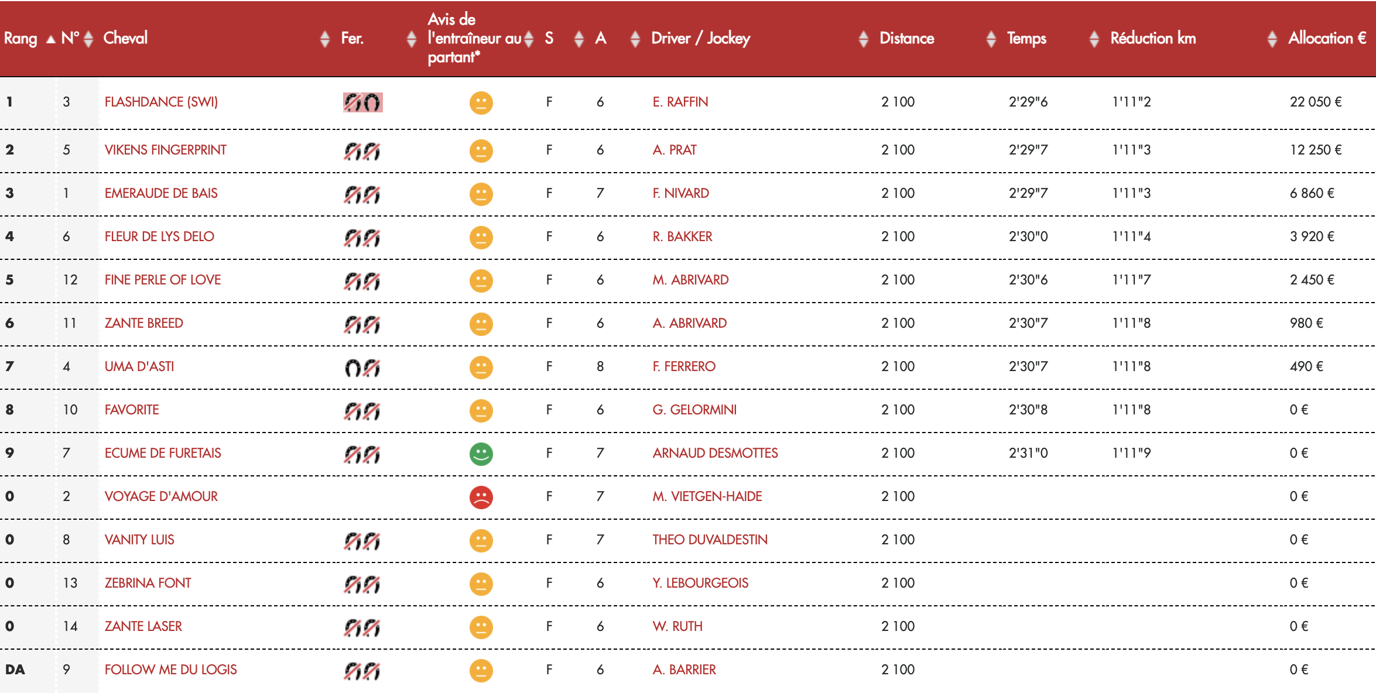Click the horseshoe icon for FOLLOW ME DU LOGIS
Viewport: 1376px width, 693px height.
click(x=362, y=671)
